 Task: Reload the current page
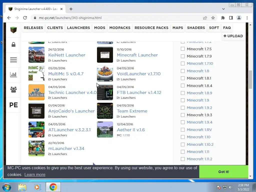coord(25,18)
